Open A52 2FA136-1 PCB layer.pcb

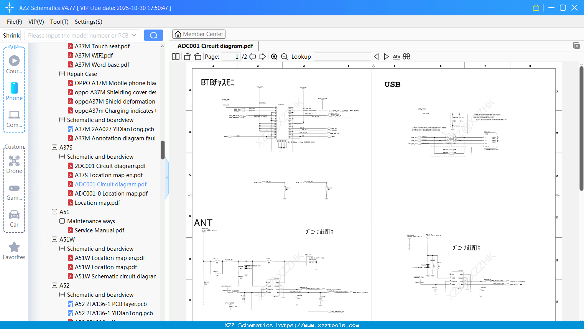pos(110,304)
